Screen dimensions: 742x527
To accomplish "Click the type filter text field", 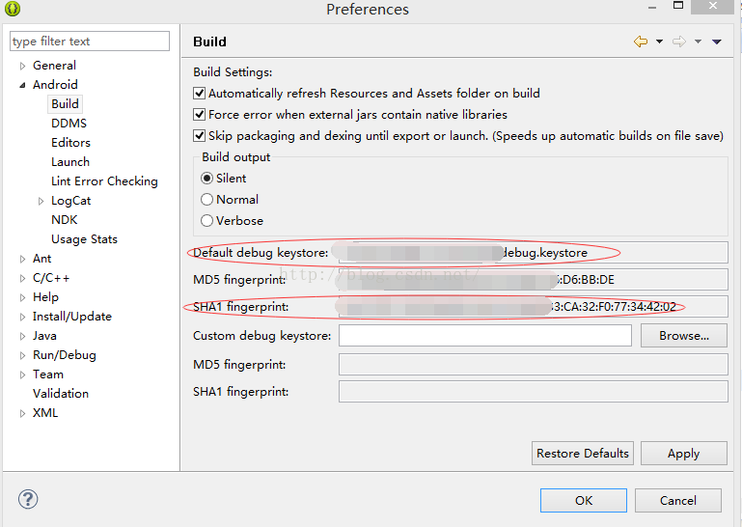I will point(90,42).
